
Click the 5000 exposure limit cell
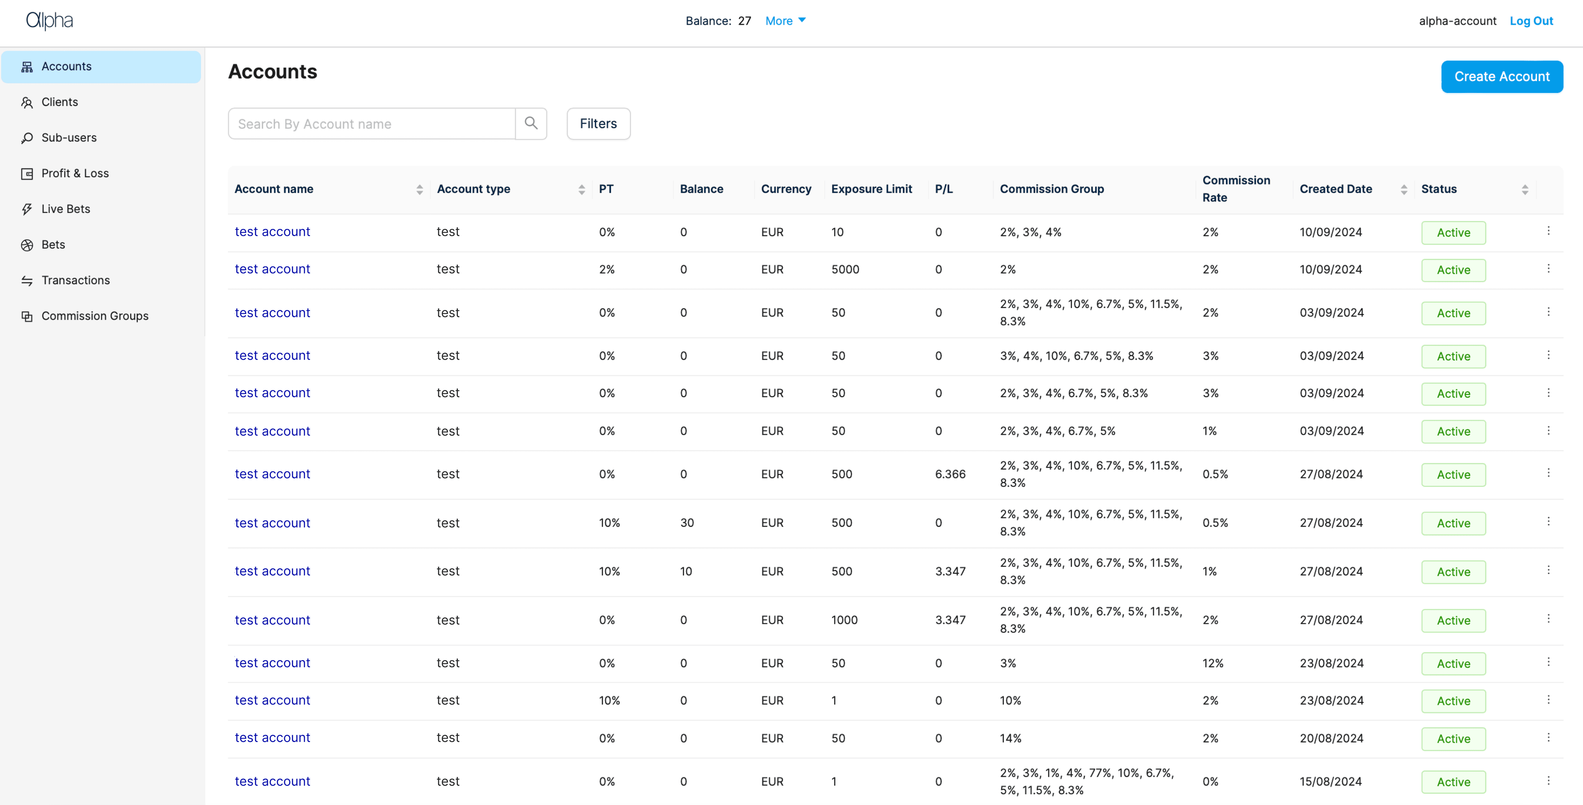coord(845,270)
